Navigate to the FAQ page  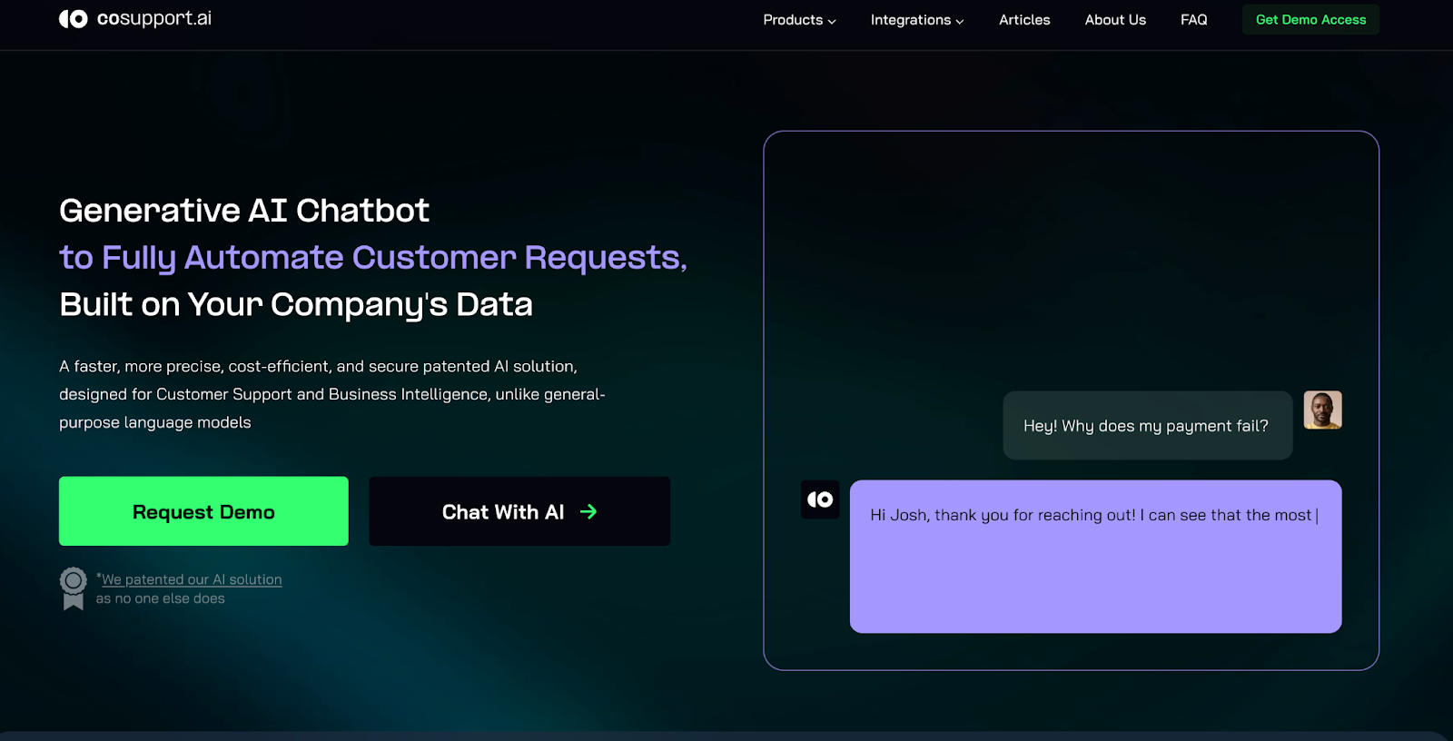coord(1193,20)
